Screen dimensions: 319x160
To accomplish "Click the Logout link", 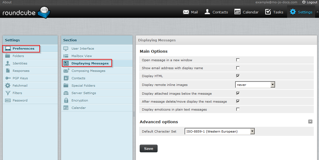I will (x=310, y=2).
